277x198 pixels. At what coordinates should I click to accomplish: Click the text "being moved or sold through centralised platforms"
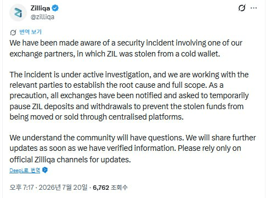click(97, 117)
